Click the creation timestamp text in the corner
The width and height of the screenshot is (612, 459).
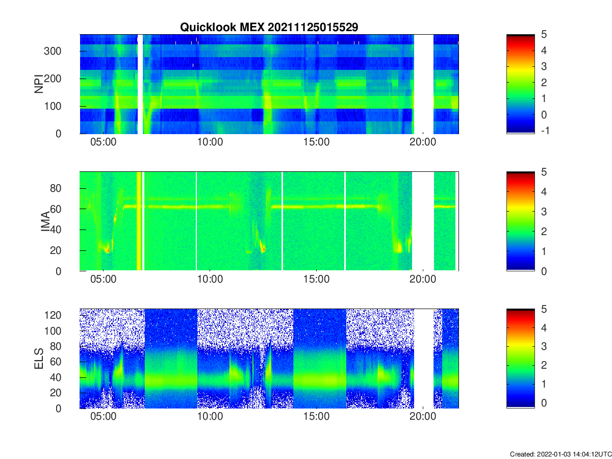tap(560, 454)
